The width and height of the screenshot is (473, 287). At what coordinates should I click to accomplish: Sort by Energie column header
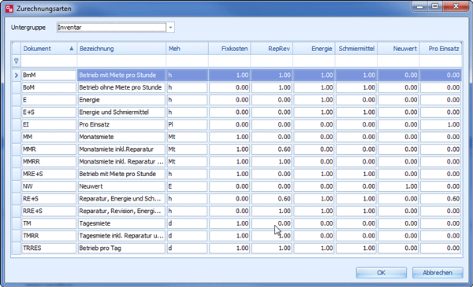click(314, 49)
